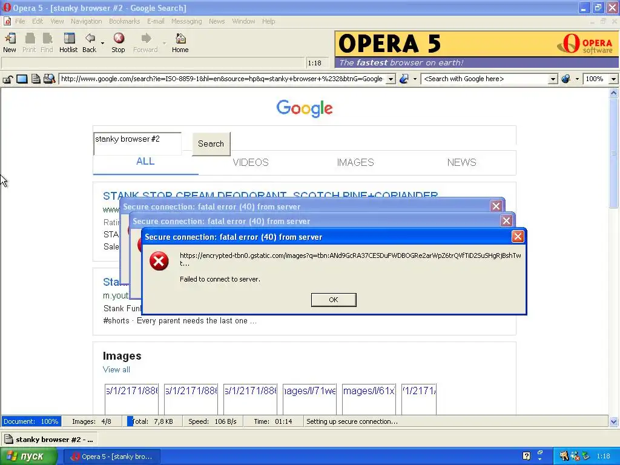Screen dimensions: 620x465
Task: Open the Edit menu
Action: (38, 21)
